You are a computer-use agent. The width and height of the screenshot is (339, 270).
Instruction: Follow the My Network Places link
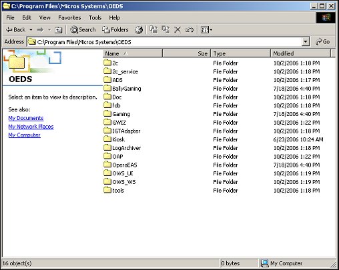(31, 127)
